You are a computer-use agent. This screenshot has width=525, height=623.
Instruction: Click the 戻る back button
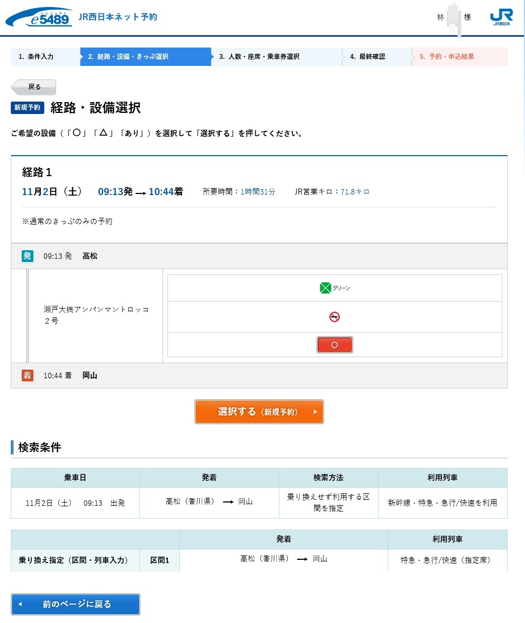pyautogui.click(x=33, y=87)
